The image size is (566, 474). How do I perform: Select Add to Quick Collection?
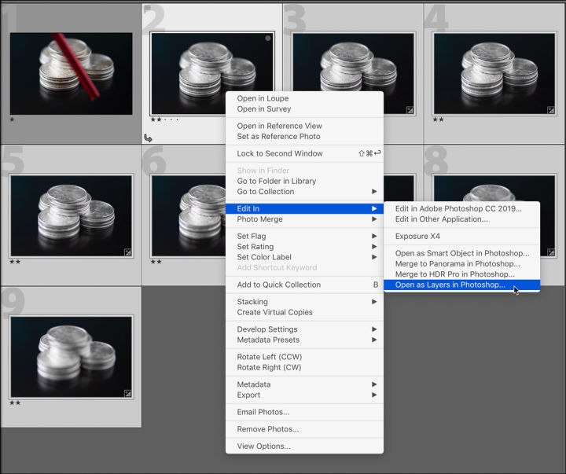(304, 285)
